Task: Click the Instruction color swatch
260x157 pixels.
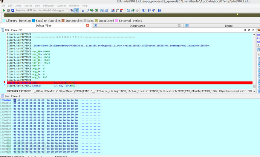Action: pyautogui.click(x=63, y=21)
